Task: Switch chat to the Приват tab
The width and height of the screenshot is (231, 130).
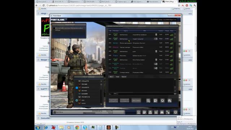Action: tap(124, 77)
